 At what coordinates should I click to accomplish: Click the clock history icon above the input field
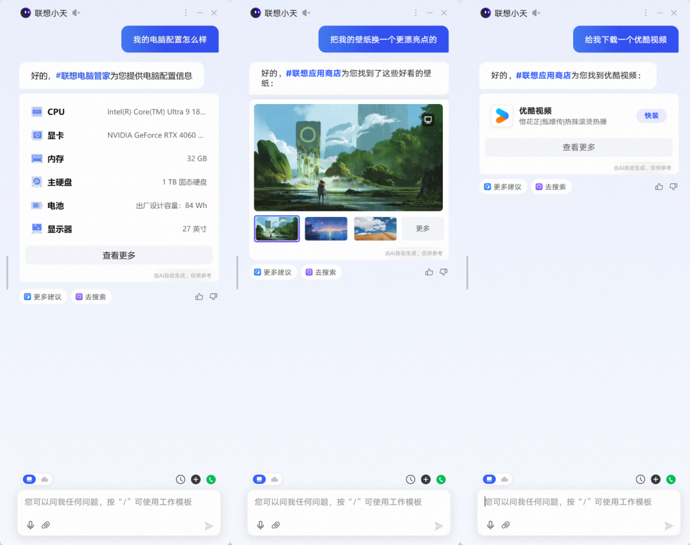pos(180,479)
